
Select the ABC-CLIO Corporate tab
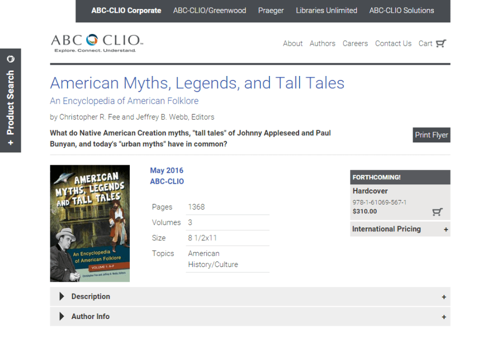126,11
